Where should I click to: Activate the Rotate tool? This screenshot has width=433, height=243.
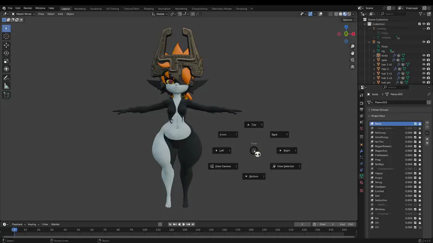(x=6, y=53)
